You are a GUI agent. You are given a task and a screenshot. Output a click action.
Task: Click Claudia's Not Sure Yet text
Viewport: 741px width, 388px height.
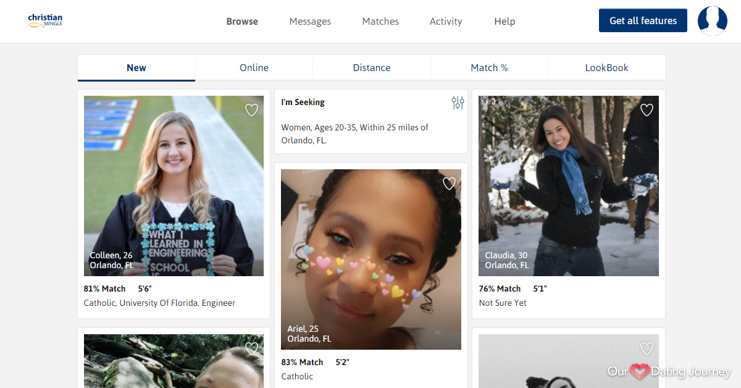503,303
